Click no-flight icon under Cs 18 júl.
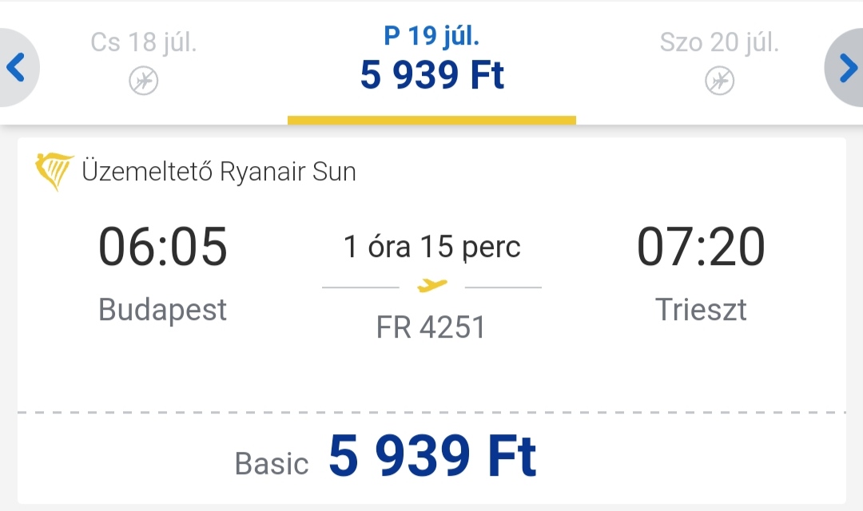863x511 pixels. point(144,81)
